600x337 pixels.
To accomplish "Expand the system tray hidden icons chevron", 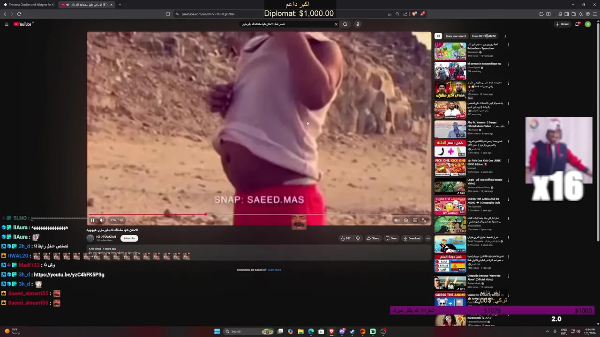I will 547,331.
